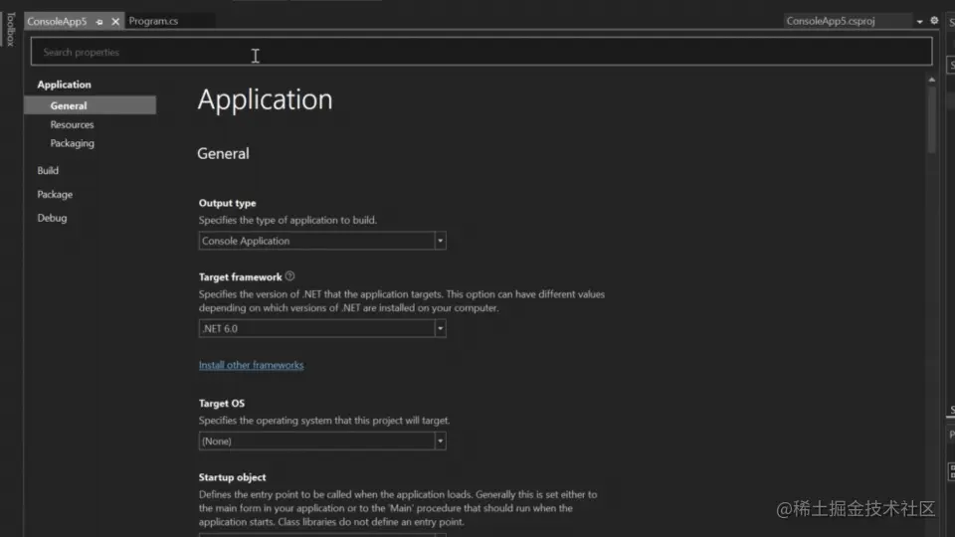Screen dimensions: 955x537
Task: Click the vertical scrollbar thumb
Action: (x=931, y=119)
